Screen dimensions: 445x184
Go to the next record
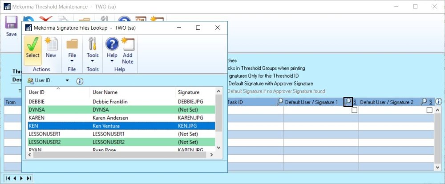[21, 178]
